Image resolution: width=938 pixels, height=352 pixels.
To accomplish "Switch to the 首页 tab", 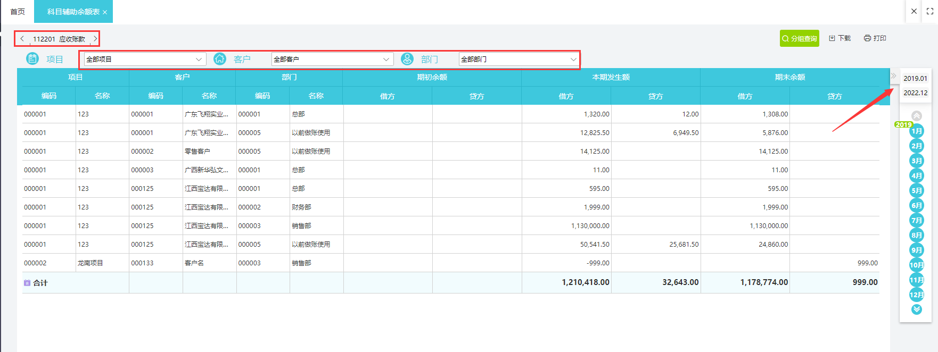I will click(18, 12).
